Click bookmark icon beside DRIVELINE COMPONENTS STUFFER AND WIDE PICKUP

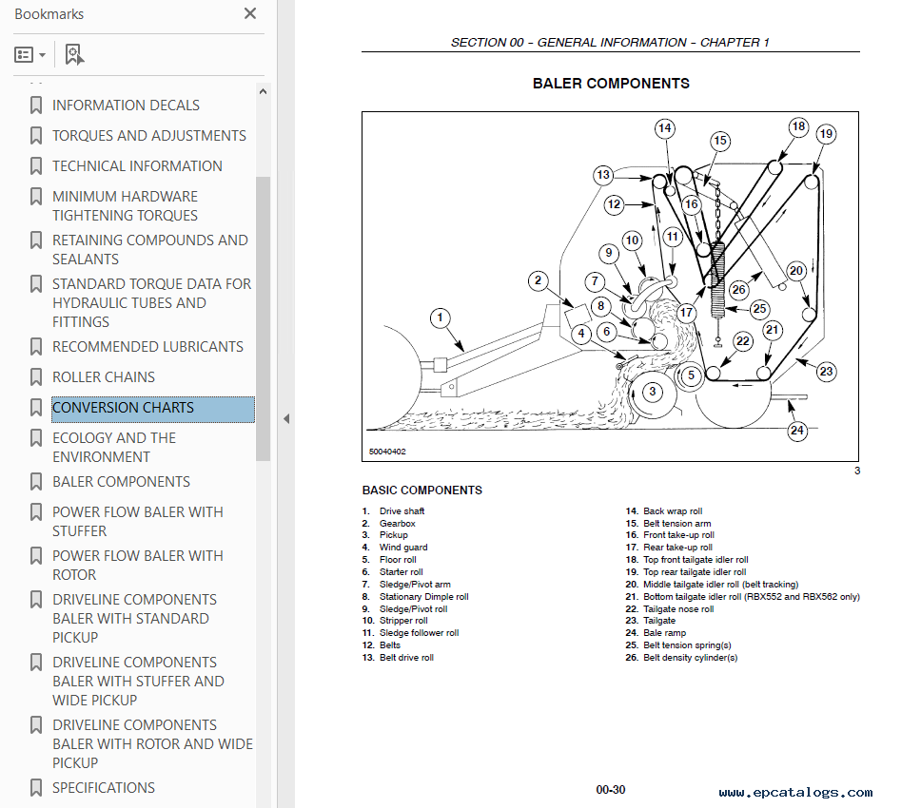tap(36, 663)
